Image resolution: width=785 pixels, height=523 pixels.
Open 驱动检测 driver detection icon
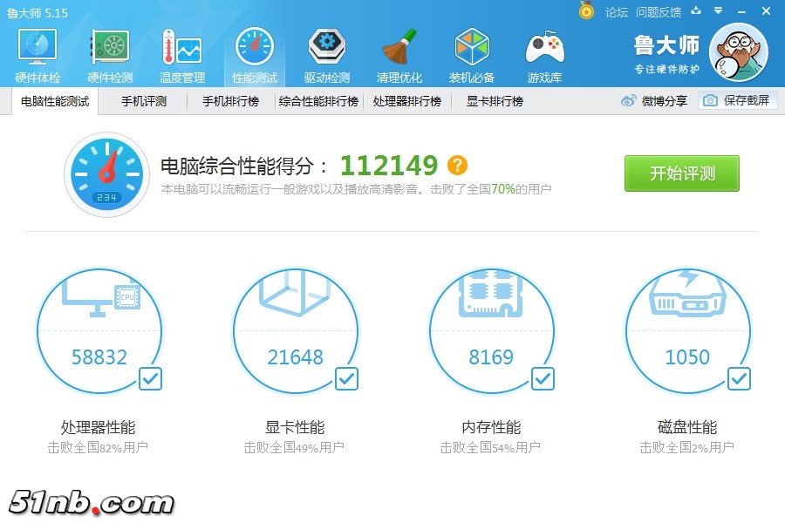326,55
